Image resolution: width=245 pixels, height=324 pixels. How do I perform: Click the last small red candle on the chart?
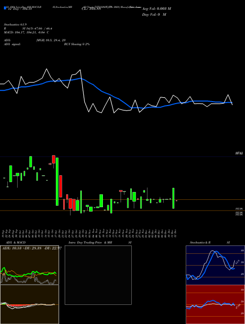click(176, 201)
